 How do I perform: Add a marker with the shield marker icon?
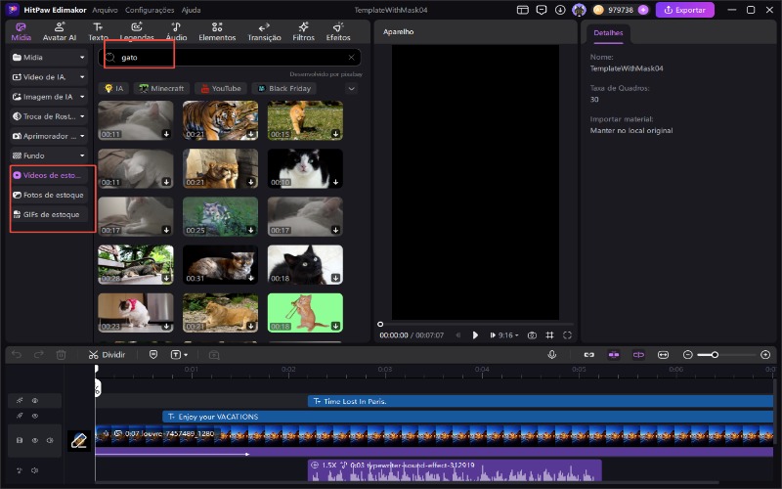tap(153, 355)
